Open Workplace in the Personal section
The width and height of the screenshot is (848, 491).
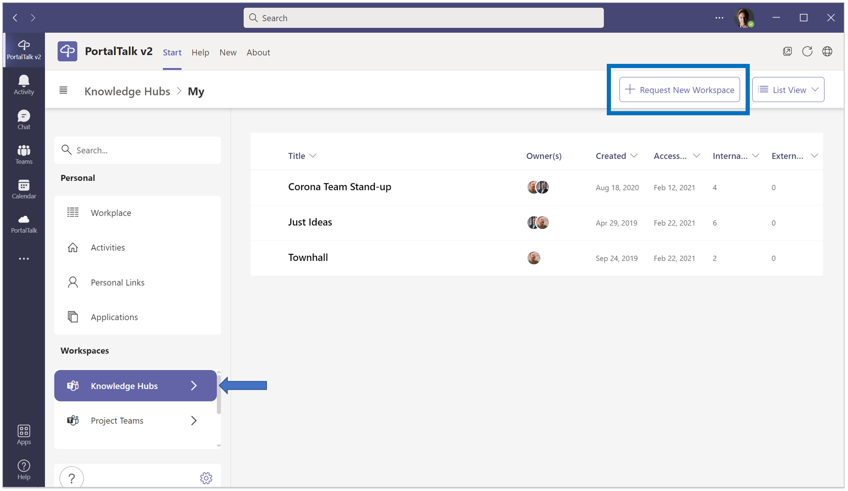point(138,213)
